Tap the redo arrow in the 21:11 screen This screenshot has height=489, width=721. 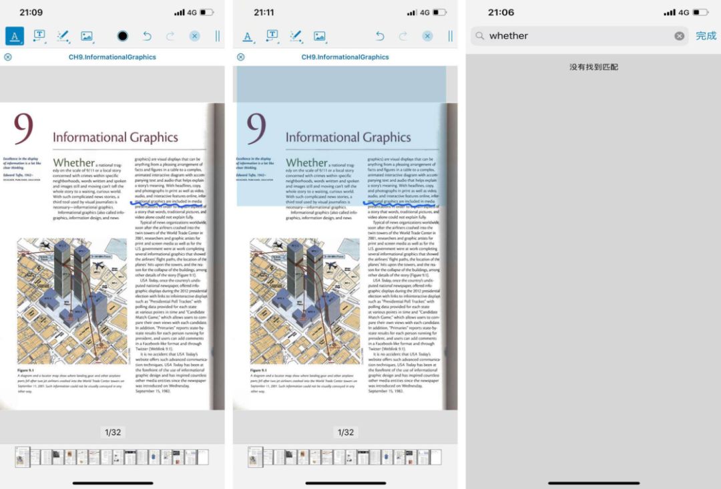(x=403, y=36)
